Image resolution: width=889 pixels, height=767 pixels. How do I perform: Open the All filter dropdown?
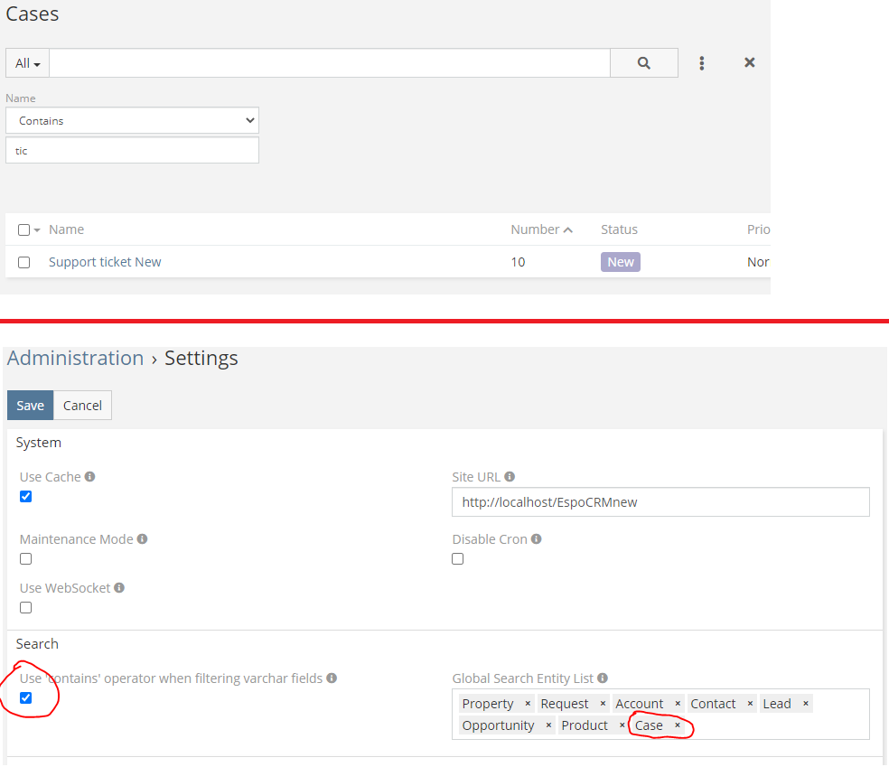(28, 63)
